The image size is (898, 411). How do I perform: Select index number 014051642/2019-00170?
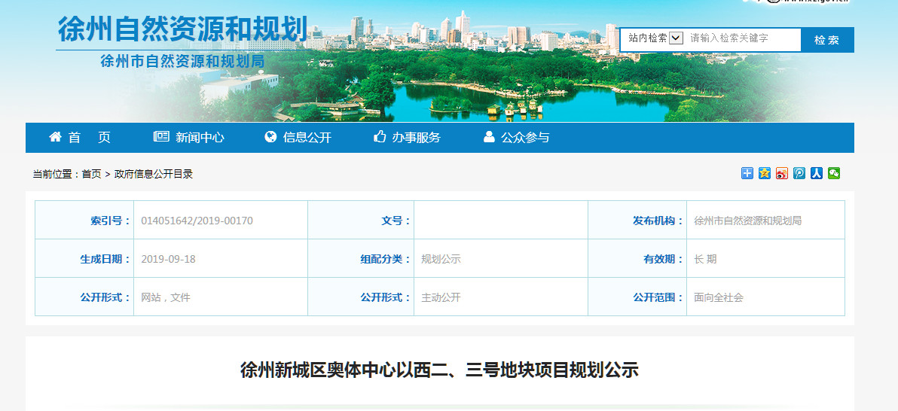(x=197, y=221)
